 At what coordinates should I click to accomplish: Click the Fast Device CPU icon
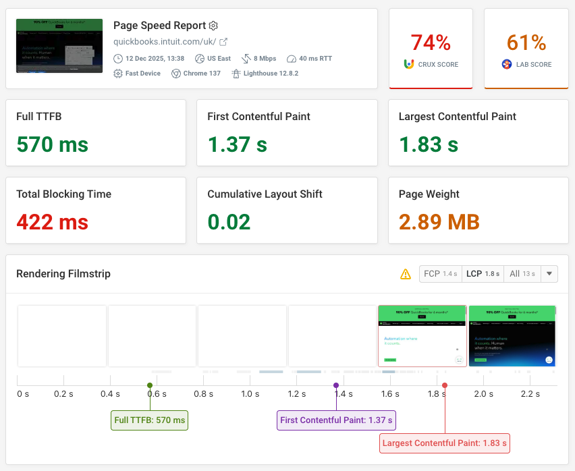click(117, 74)
